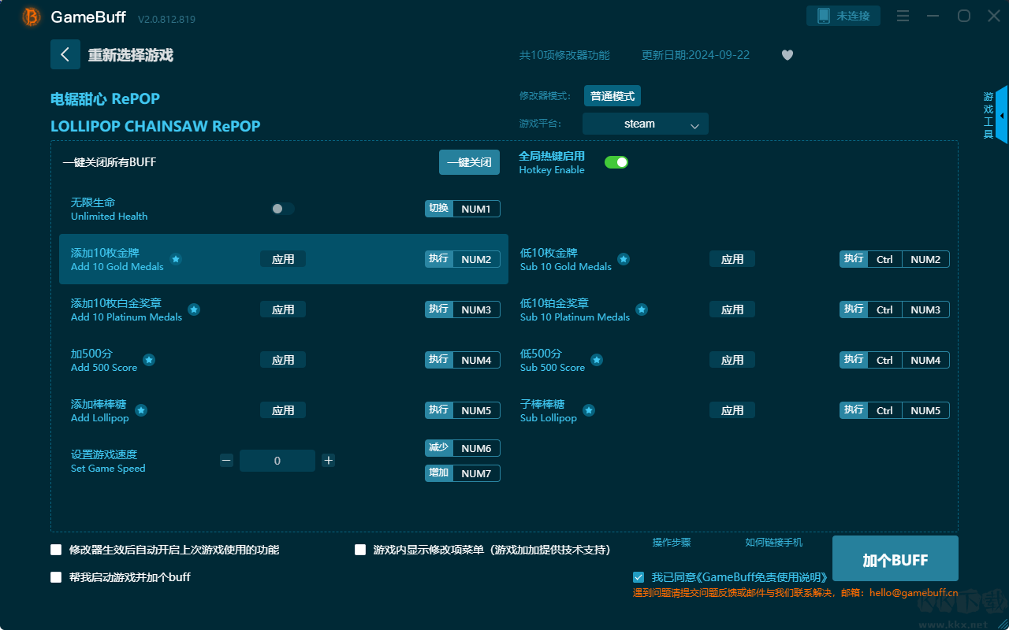
Task: Click 设置游戏速度 label
Action: (104, 454)
